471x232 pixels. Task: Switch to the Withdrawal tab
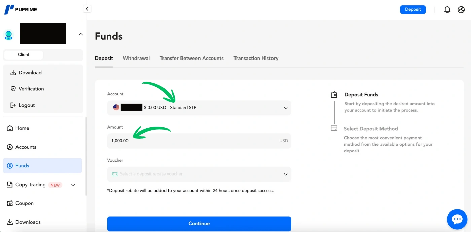click(x=136, y=58)
